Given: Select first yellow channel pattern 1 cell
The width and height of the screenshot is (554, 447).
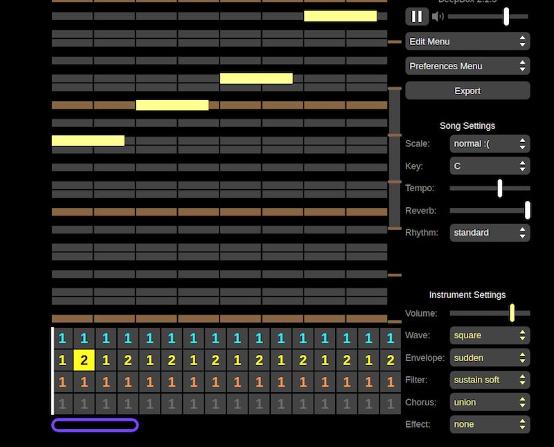Looking at the screenshot, I should click(62, 360).
